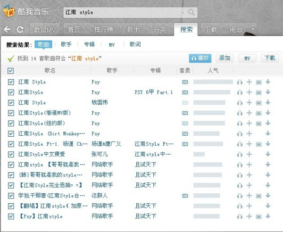The width and height of the screenshot is (283, 232).
Task: Switch to the 首页 tab
Action: click(x=74, y=29)
